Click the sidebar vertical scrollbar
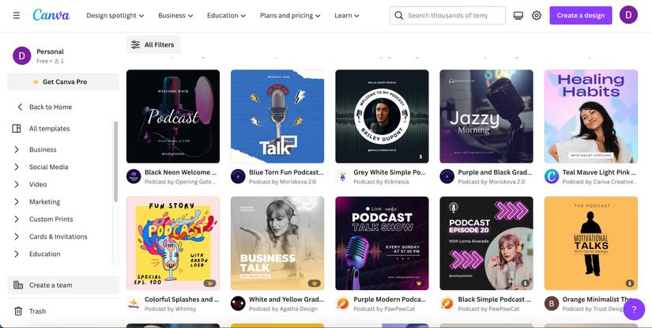Viewport: 652px width, 328px height. (115, 161)
